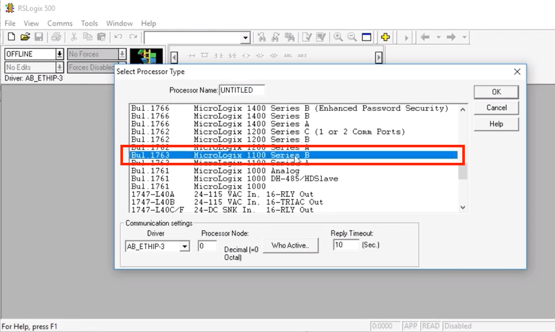Select MicroLogix 1200 Series C row

click(294, 131)
